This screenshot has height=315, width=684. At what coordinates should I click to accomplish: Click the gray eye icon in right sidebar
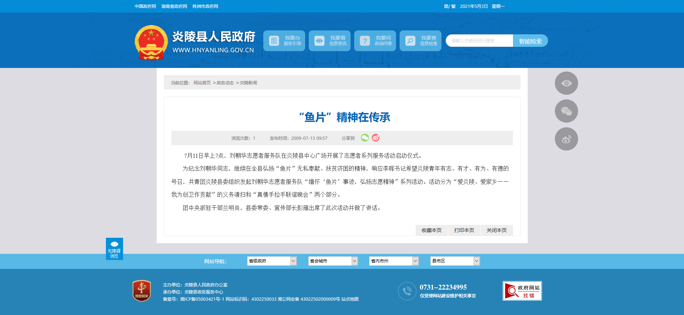pos(566,83)
